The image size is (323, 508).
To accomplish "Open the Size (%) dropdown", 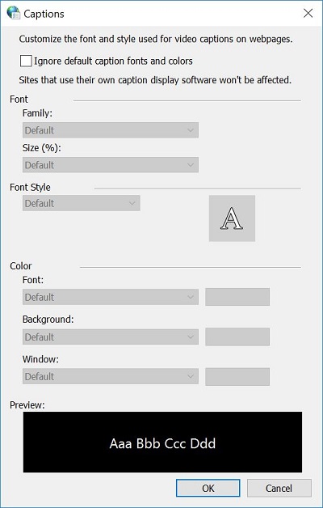I will point(111,165).
